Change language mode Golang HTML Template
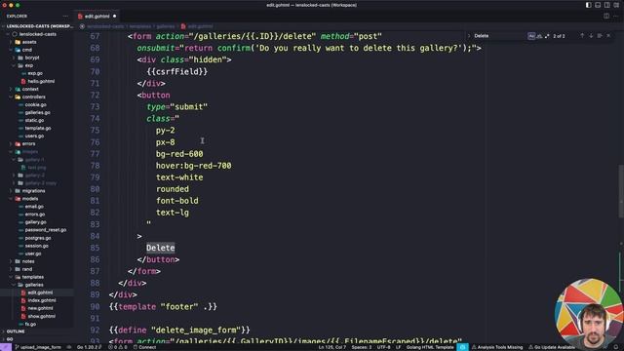624x351 pixels. click(x=430, y=347)
